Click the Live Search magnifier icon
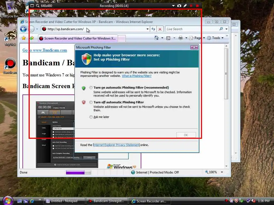Screen dimensions: 274x205 click(221, 29)
